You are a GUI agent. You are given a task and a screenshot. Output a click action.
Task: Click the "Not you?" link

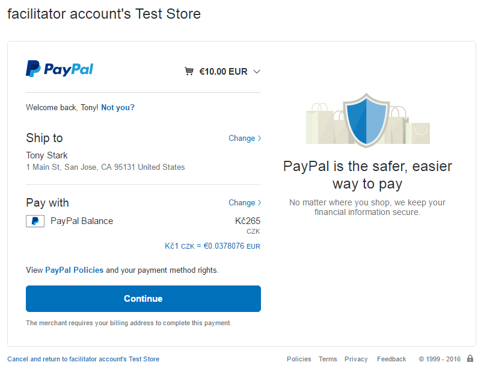click(118, 108)
